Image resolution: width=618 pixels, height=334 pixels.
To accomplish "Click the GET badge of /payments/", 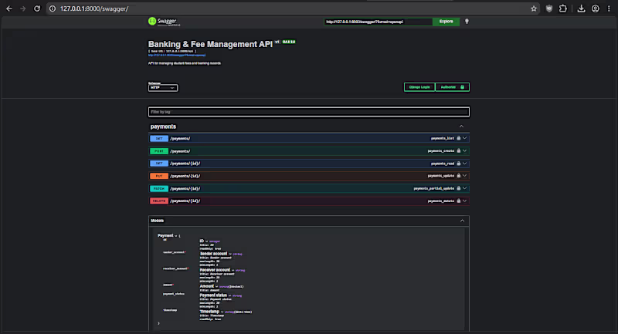I will [x=159, y=139].
